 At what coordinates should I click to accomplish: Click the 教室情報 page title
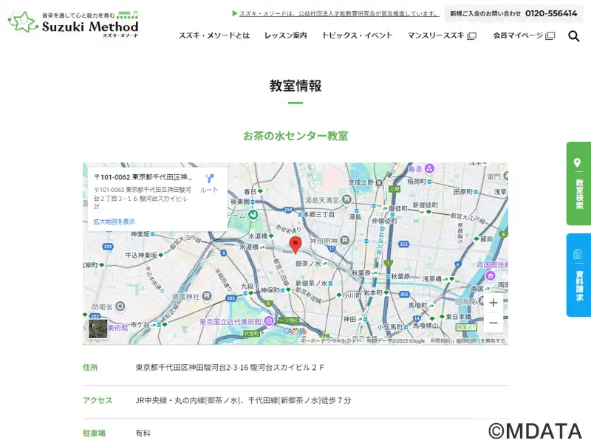(x=295, y=86)
